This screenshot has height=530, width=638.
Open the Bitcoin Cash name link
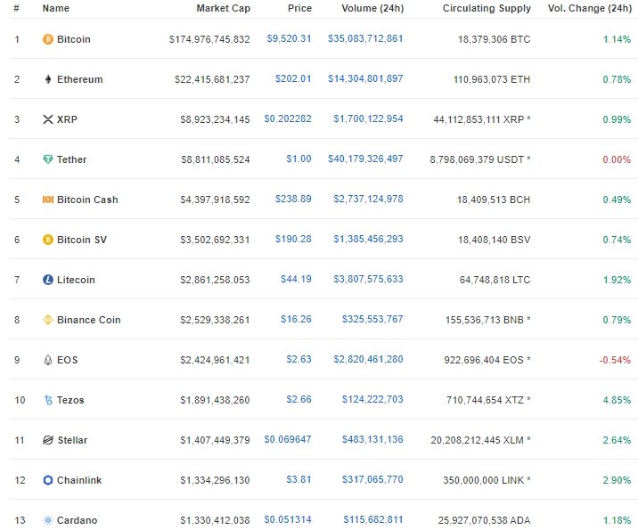[86, 200]
